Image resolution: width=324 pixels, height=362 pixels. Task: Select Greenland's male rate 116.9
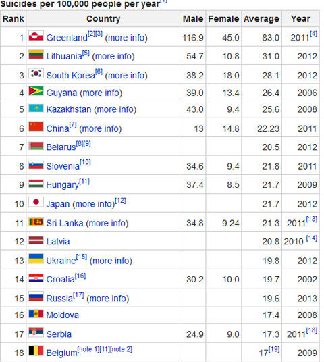tap(193, 38)
